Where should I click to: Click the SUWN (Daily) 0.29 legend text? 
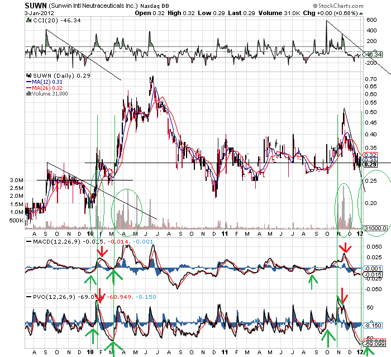click(61, 75)
